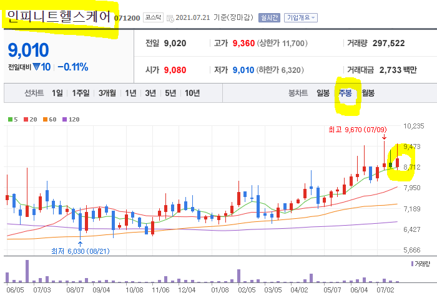The height and width of the screenshot is (298, 437).
Task: Click the stock code 071200
Action: [127, 18]
